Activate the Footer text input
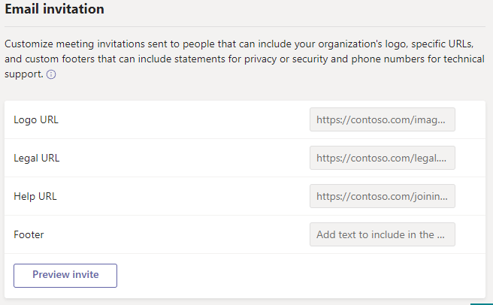Viewport: 493px width, 305px height. (x=383, y=234)
